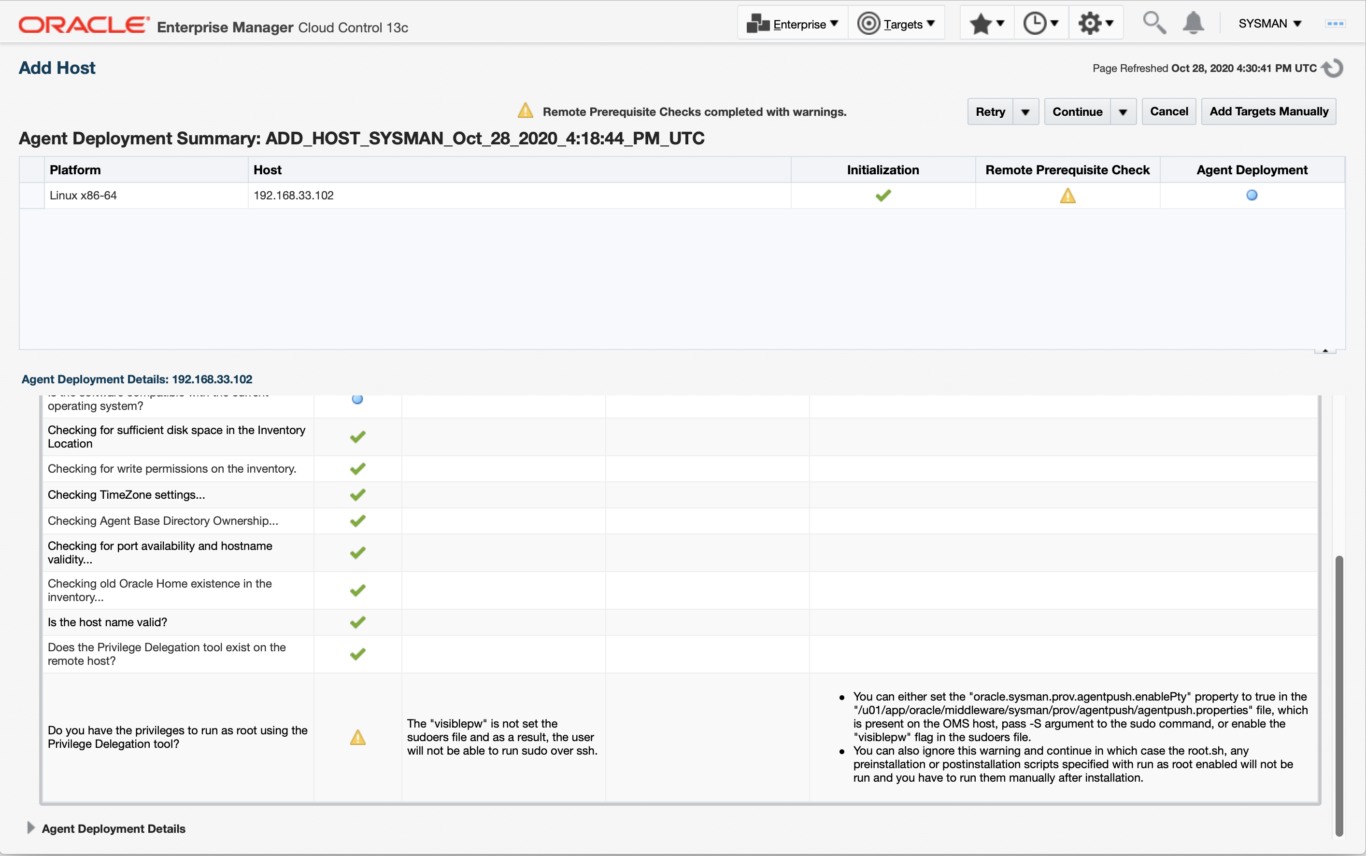Open the Enterprise menu
Image resolution: width=1366 pixels, height=856 pixels.
click(792, 24)
